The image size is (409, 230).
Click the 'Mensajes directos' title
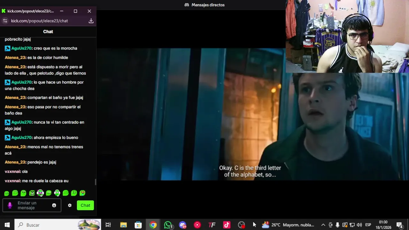(208, 5)
